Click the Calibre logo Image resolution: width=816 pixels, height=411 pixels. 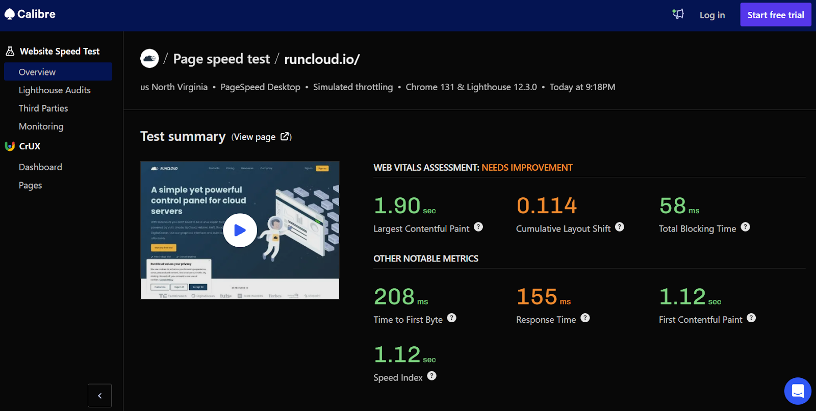coord(30,14)
